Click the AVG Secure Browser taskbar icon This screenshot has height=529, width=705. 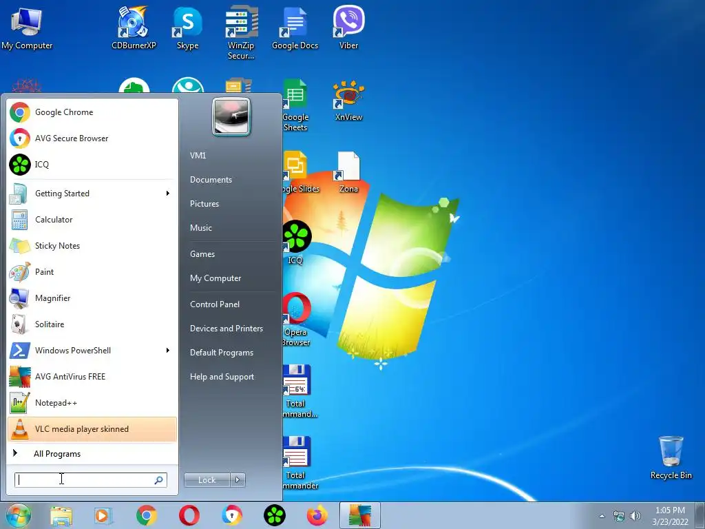(232, 515)
